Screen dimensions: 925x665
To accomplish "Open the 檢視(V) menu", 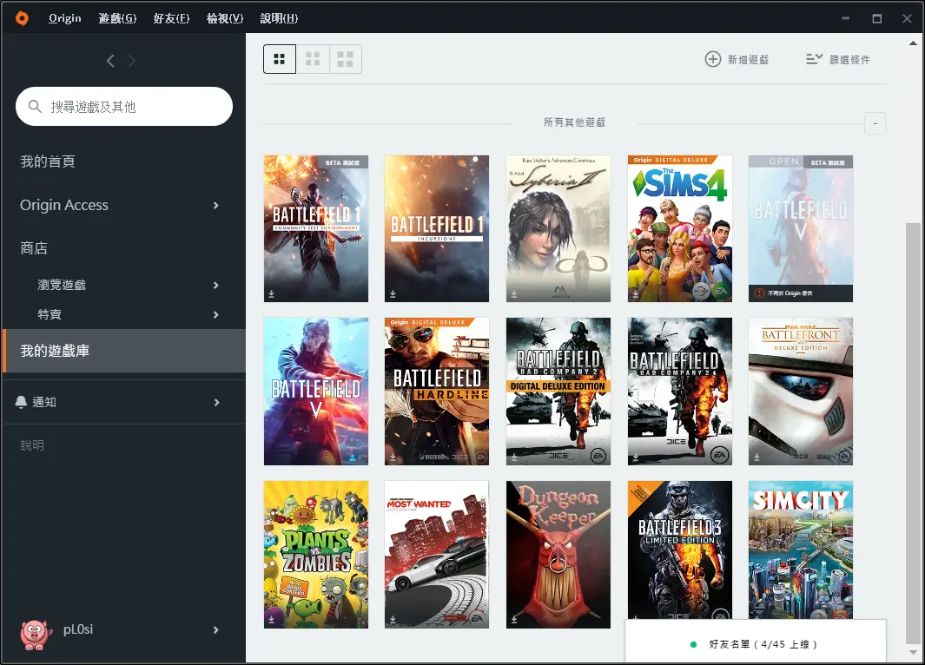I will point(225,18).
